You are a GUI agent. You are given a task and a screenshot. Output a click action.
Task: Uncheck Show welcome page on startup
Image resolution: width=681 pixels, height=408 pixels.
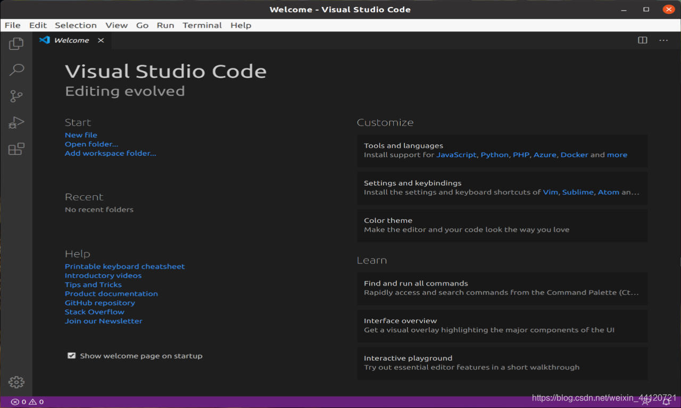pyautogui.click(x=71, y=356)
